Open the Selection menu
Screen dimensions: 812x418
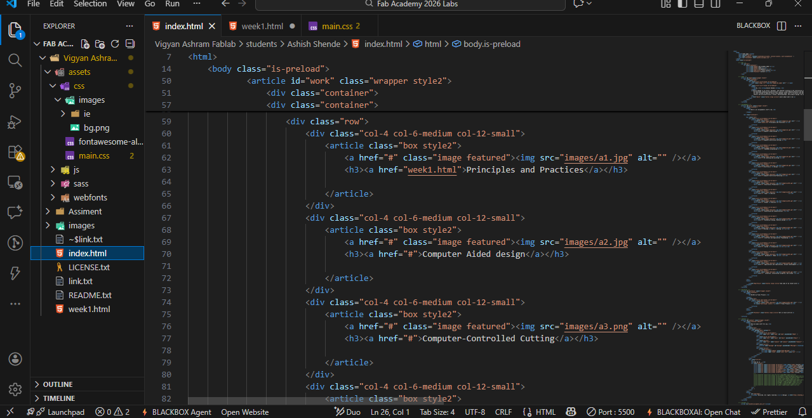[90, 4]
